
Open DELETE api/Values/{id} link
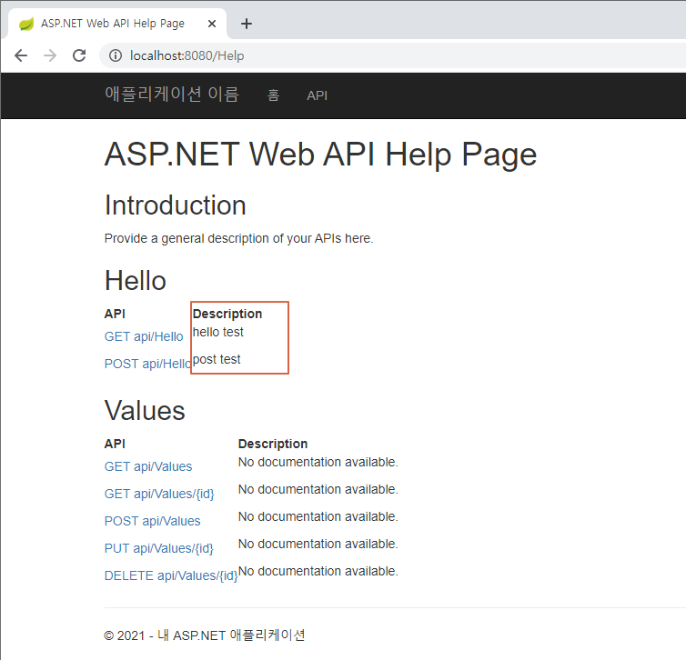coord(171,575)
